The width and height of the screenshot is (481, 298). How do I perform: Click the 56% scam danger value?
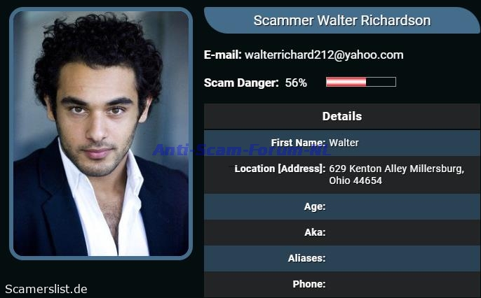tap(296, 83)
